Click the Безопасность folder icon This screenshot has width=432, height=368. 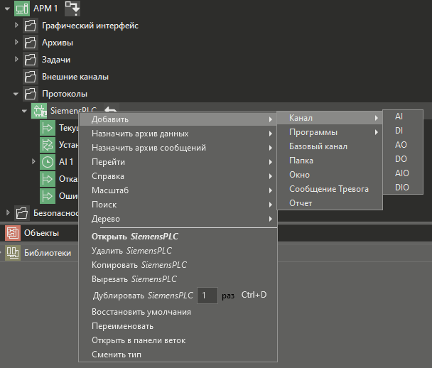coord(22,213)
